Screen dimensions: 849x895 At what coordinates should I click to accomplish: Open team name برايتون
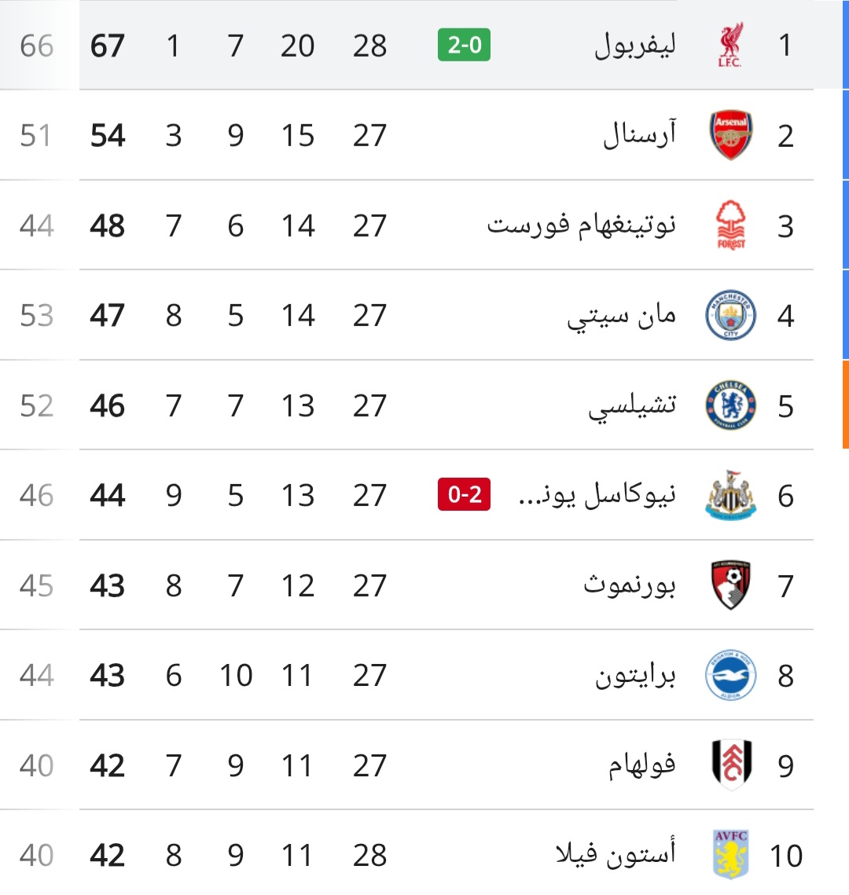[x=635, y=676]
